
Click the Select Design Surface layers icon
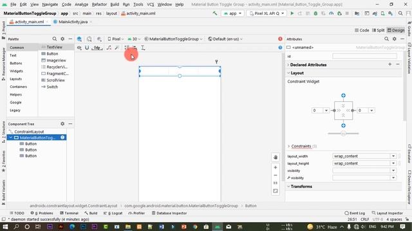coord(79,39)
